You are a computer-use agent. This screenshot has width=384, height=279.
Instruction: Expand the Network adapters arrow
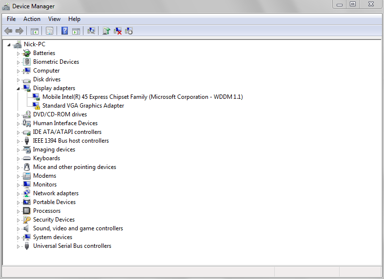18,194
